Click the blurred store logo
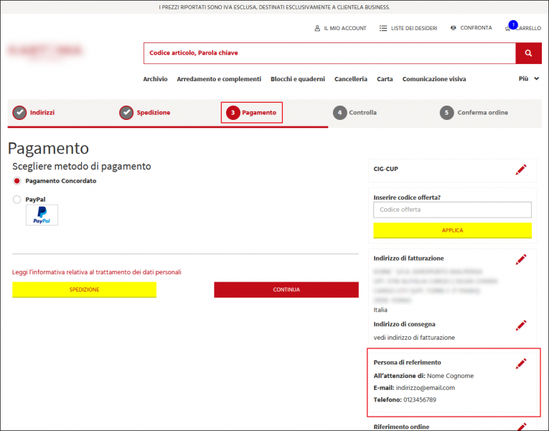 coord(44,52)
